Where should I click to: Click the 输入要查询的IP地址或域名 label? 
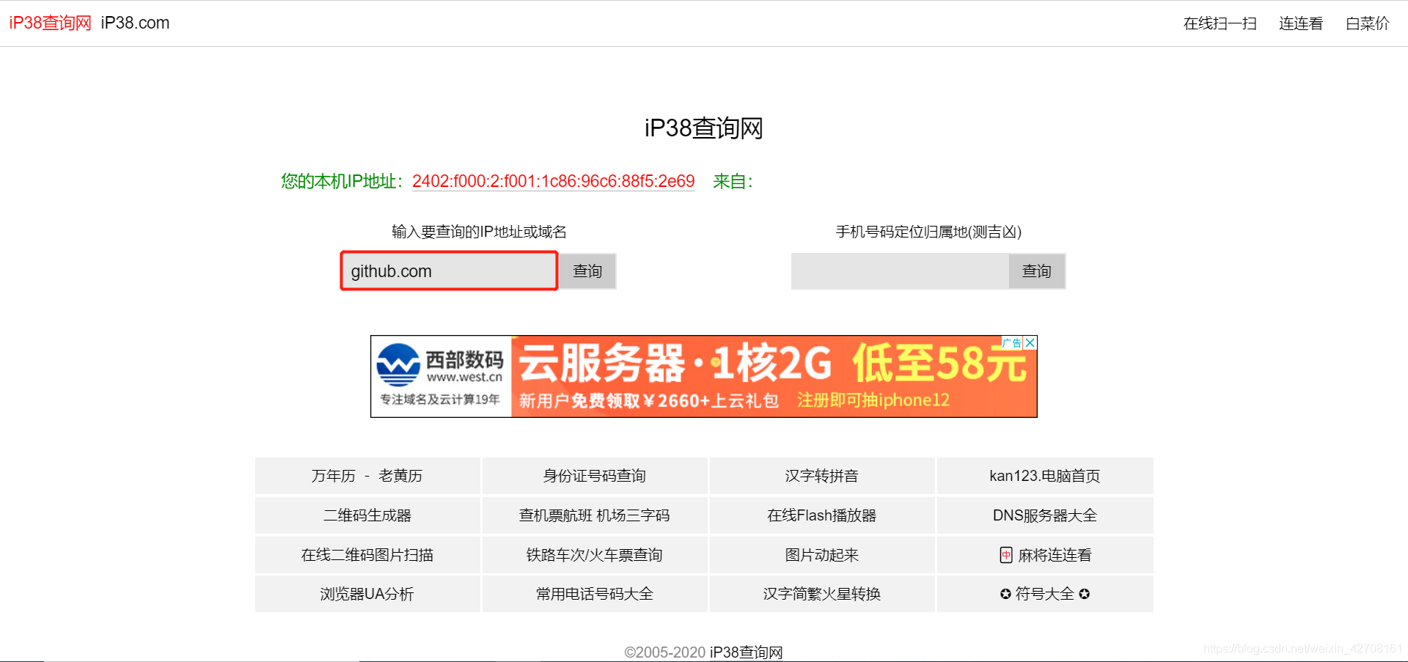[479, 232]
